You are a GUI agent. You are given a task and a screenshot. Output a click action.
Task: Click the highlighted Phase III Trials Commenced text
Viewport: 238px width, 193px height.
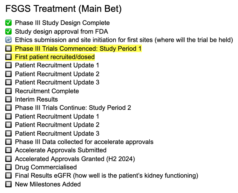pyautogui.click(x=78, y=49)
